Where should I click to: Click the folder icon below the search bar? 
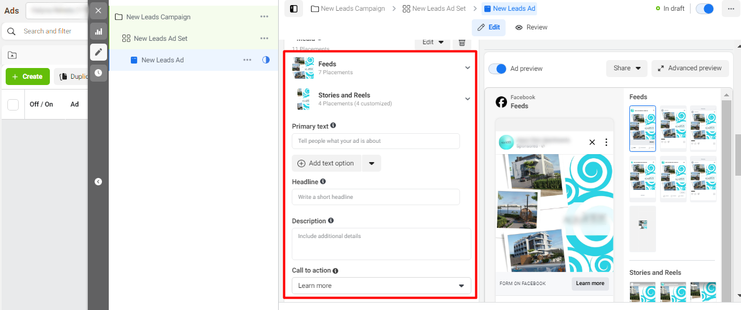click(x=12, y=55)
